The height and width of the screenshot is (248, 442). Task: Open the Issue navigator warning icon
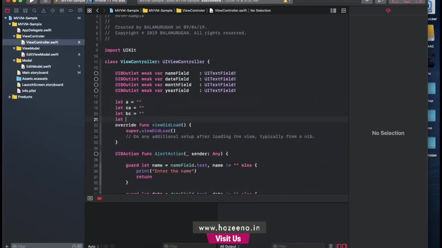click(x=44, y=11)
